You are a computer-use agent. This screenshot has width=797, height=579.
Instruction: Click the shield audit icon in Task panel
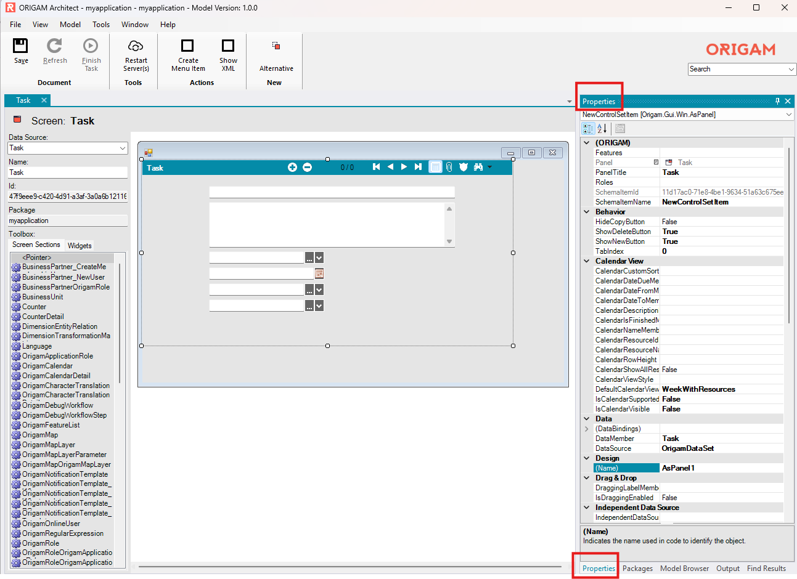point(464,167)
